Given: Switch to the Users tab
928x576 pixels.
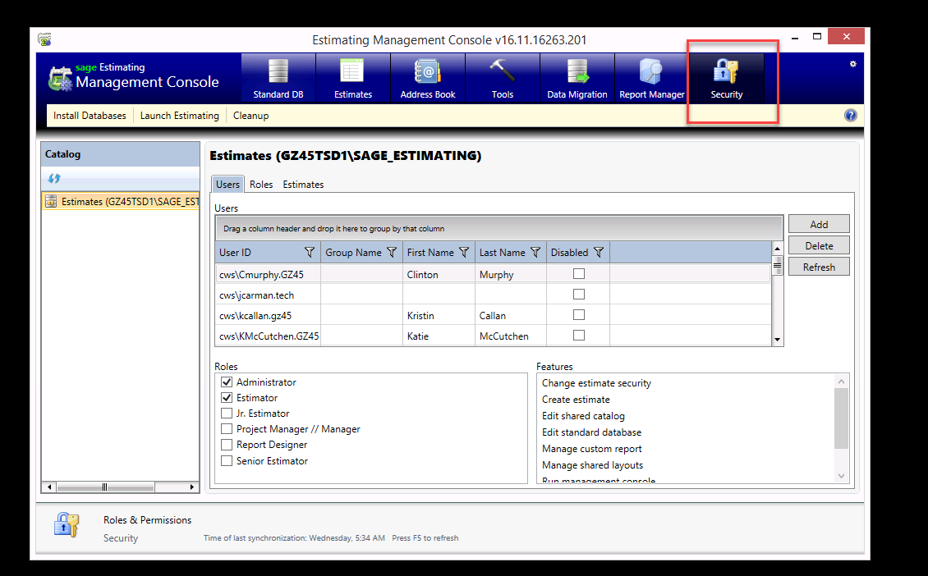Looking at the screenshot, I should pos(227,185).
